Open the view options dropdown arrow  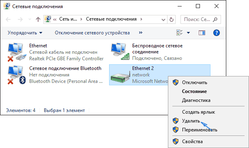coord(188,33)
